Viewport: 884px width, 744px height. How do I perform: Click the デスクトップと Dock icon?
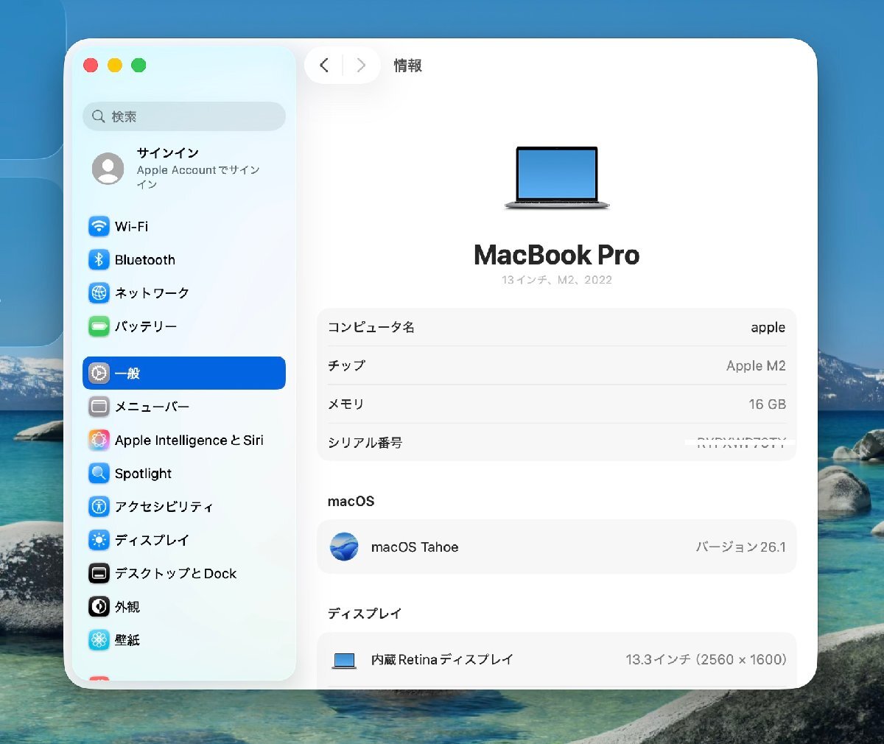(99, 573)
